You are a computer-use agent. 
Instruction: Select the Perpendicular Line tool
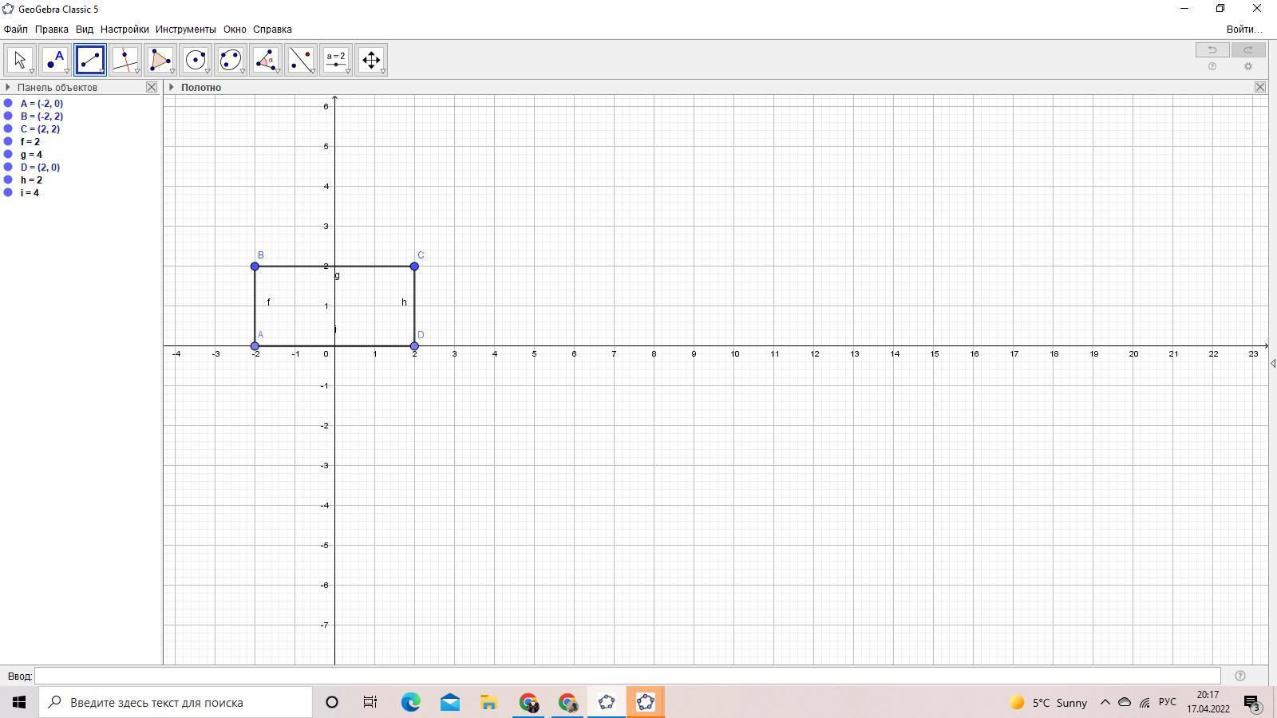[x=125, y=60]
